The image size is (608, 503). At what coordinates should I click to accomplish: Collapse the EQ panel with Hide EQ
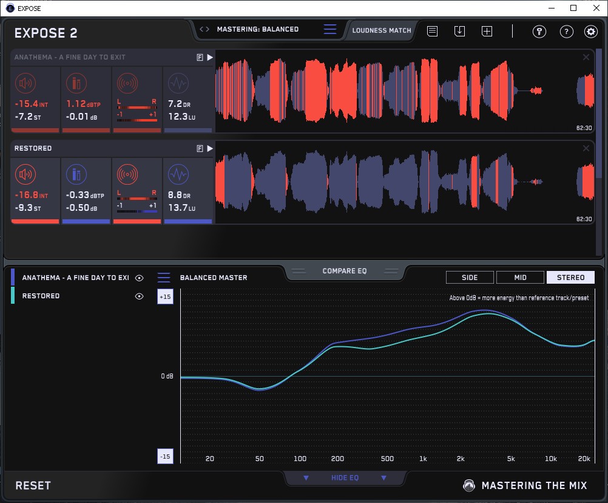pyautogui.click(x=345, y=478)
